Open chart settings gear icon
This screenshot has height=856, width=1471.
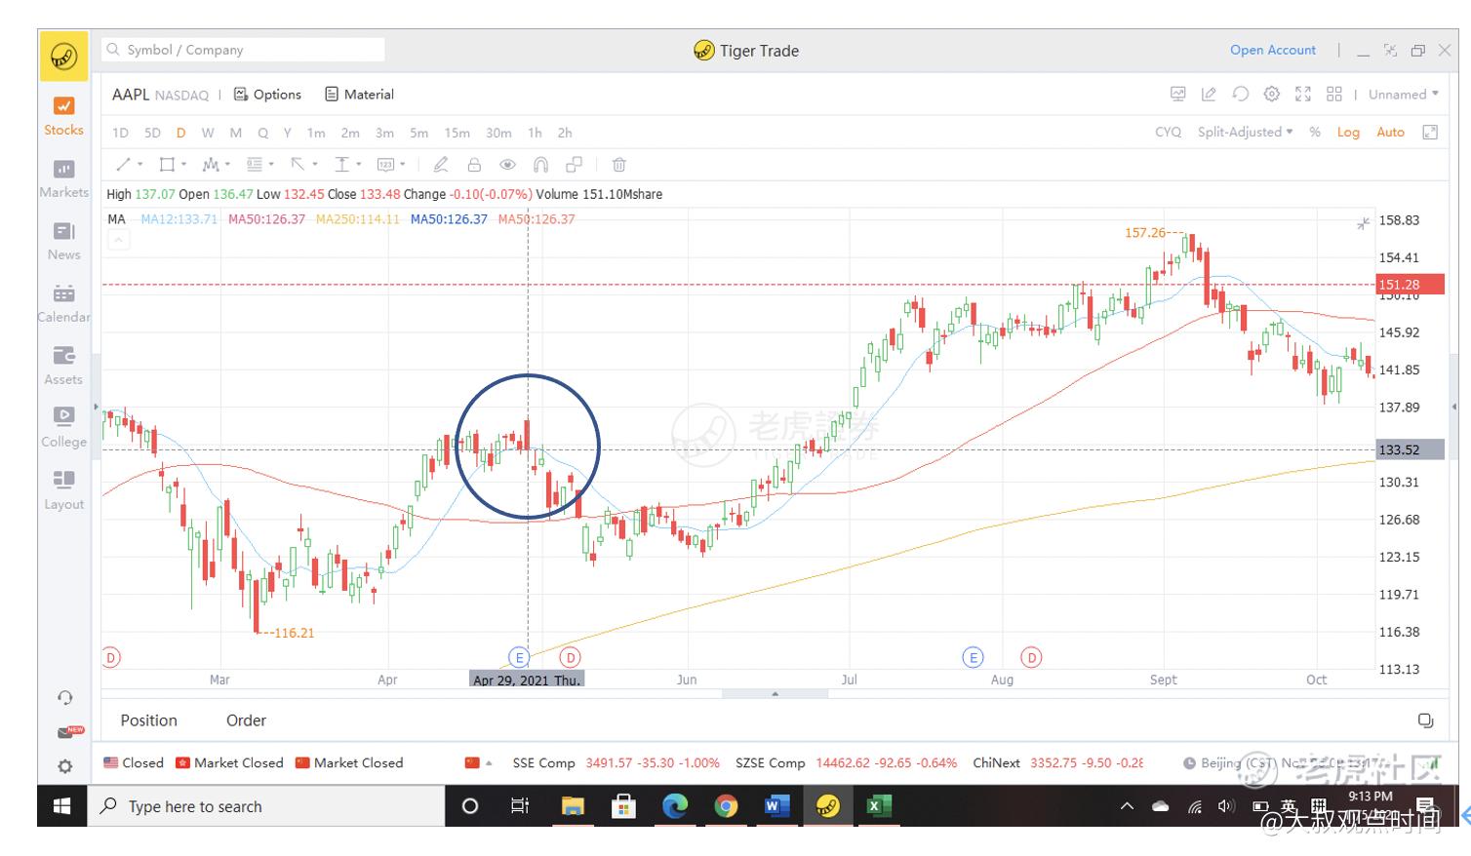pyautogui.click(x=1272, y=95)
